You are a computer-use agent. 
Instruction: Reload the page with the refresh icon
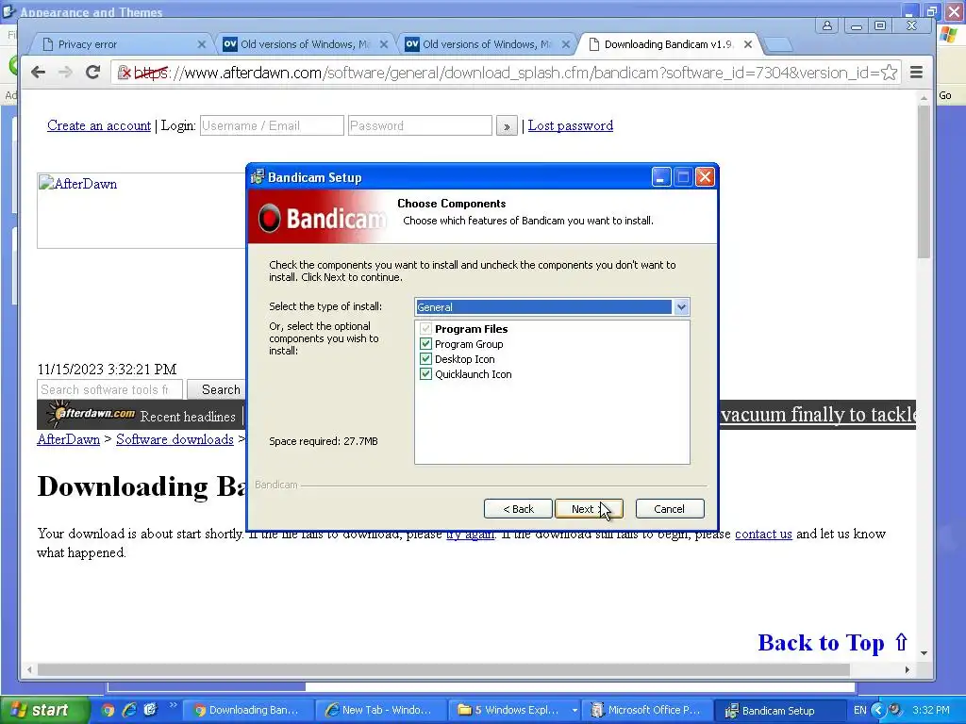93,73
